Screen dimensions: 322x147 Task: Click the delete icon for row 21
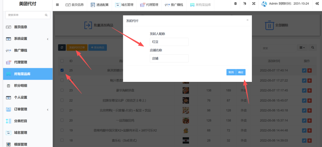(x=309, y=110)
